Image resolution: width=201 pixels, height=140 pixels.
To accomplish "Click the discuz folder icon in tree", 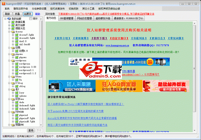I will 13,32.
